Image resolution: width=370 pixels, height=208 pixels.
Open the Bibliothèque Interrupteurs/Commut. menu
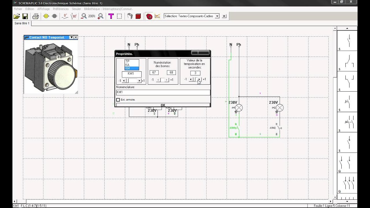tap(108, 9)
